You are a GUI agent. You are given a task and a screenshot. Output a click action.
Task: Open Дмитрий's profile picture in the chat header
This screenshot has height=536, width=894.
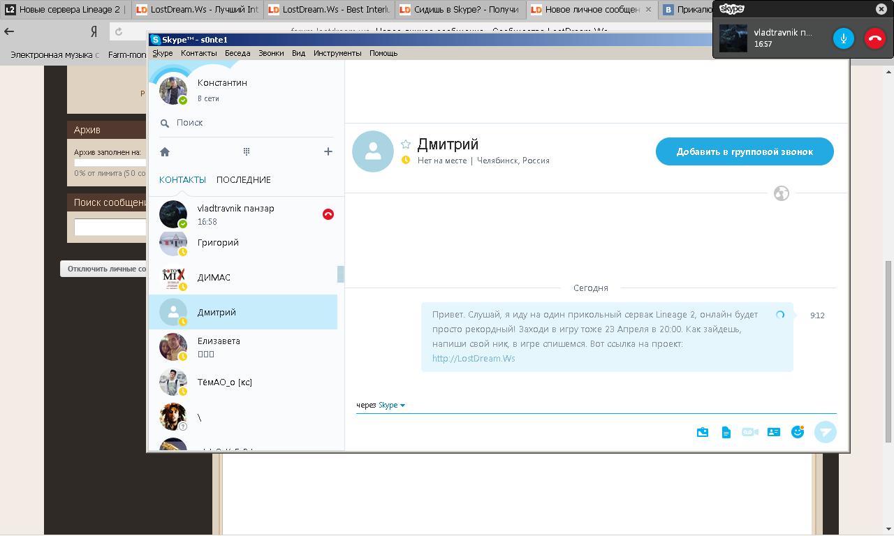coord(373,151)
